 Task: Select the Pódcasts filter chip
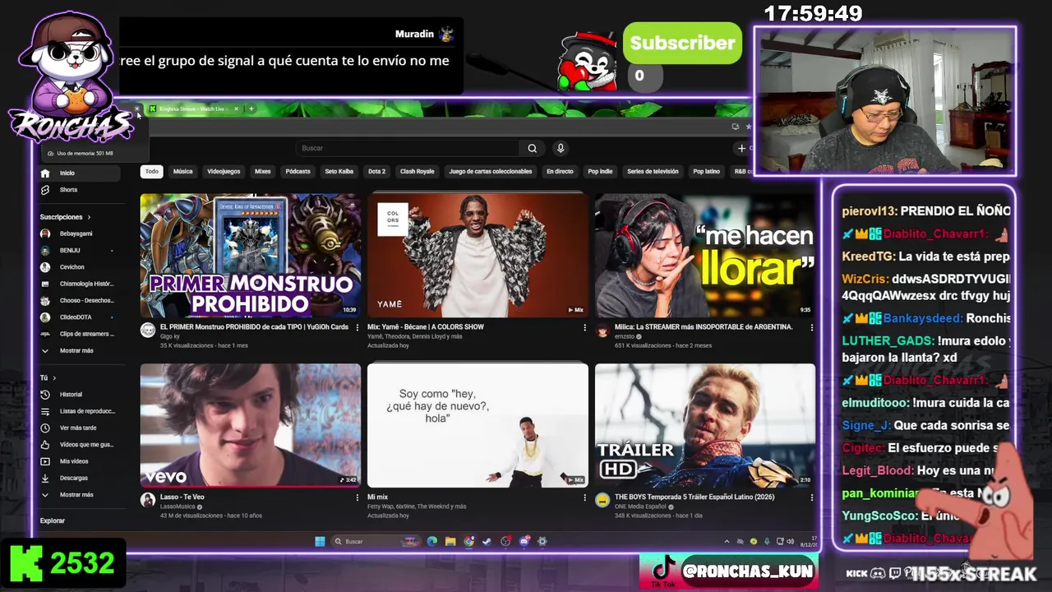pyautogui.click(x=298, y=172)
